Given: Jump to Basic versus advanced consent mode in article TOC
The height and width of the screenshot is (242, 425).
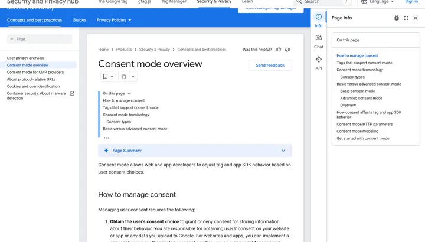Looking at the screenshot, I should pos(135,129).
